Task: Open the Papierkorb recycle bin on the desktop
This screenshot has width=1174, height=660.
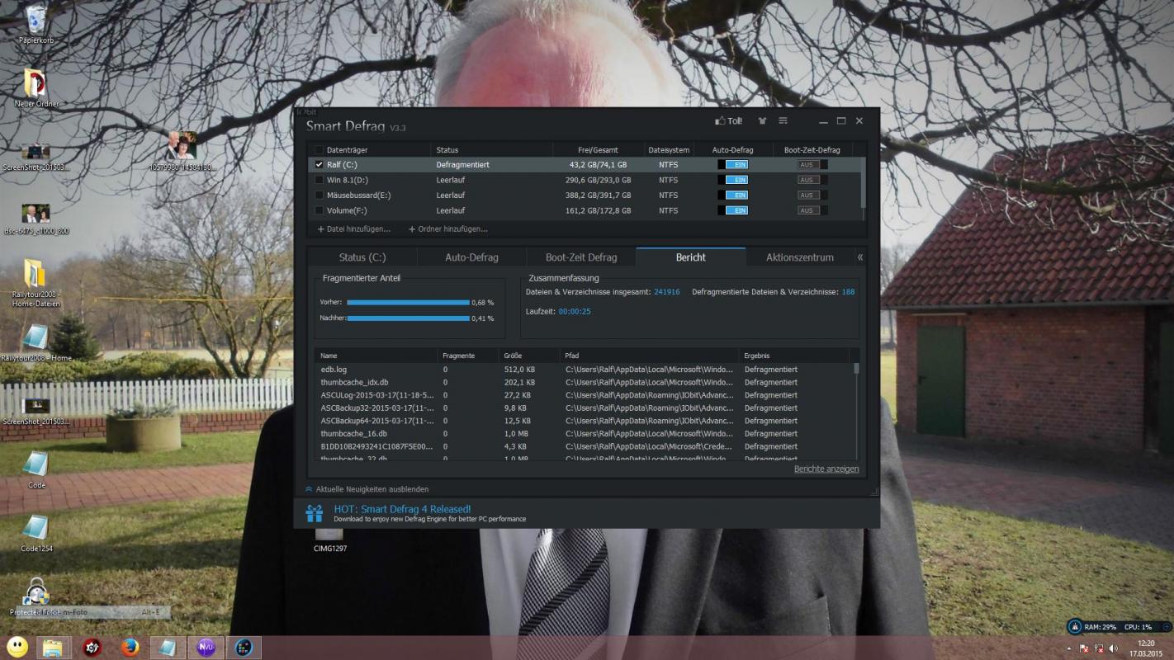Action: pos(36,25)
